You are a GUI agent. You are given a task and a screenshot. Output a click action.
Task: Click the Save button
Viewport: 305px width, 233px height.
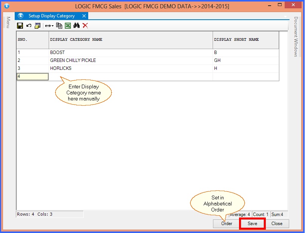click(x=252, y=224)
